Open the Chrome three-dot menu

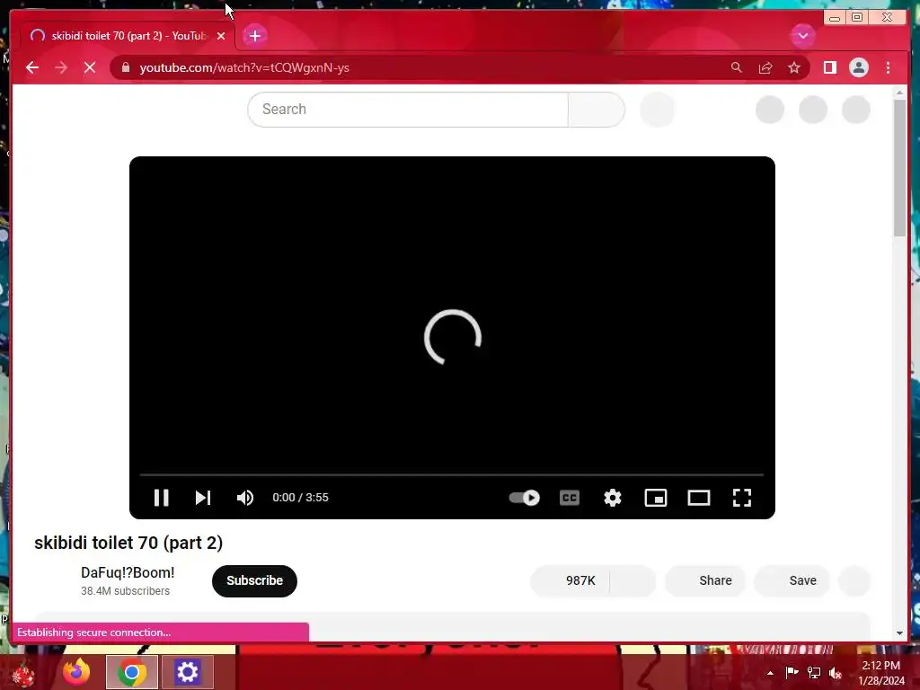[x=889, y=67]
